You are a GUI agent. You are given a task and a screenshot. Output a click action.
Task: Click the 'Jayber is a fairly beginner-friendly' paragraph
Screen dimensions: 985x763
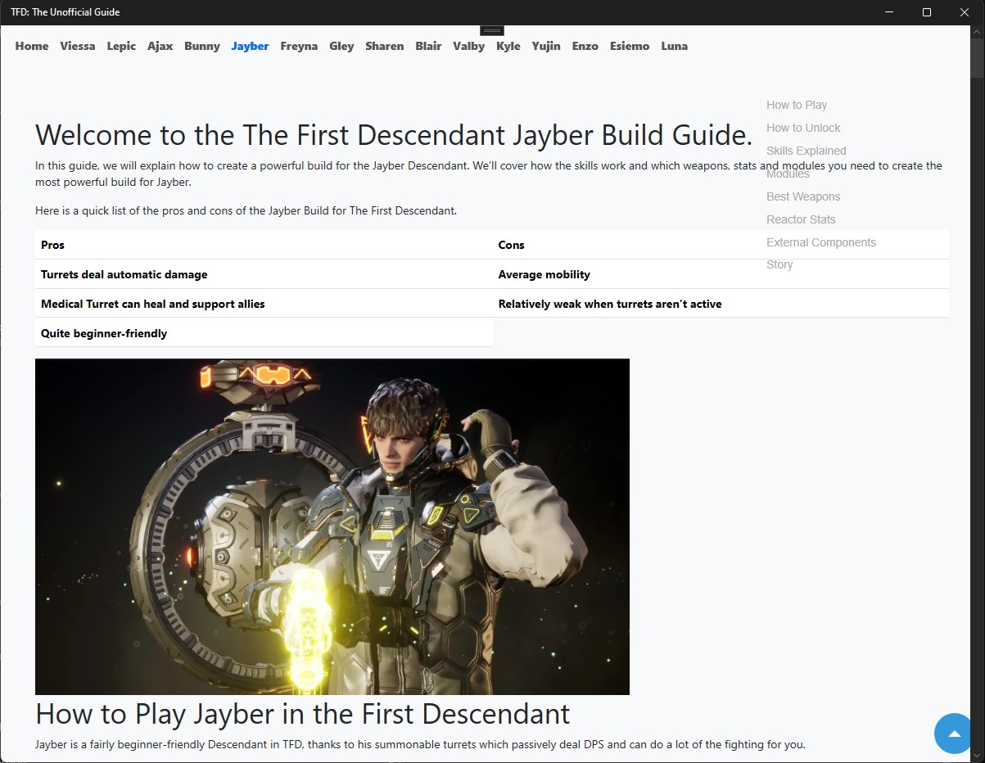tap(420, 745)
